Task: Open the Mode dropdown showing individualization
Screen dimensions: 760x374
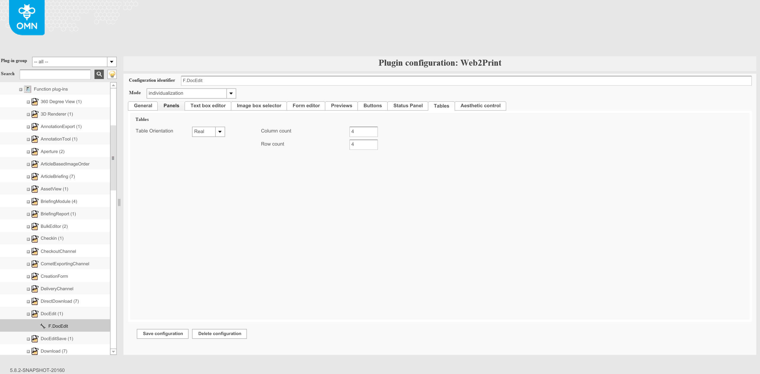Action: click(231, 93)
